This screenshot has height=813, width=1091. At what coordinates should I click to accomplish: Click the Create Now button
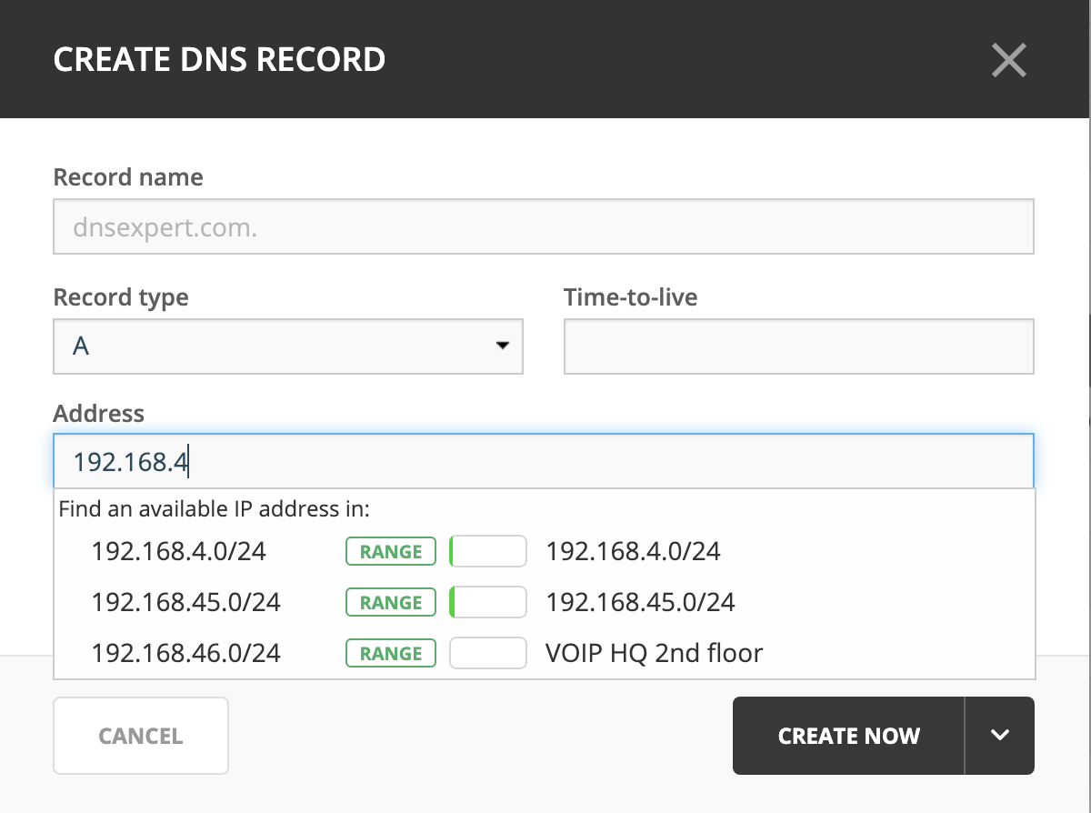pos(848,736)
